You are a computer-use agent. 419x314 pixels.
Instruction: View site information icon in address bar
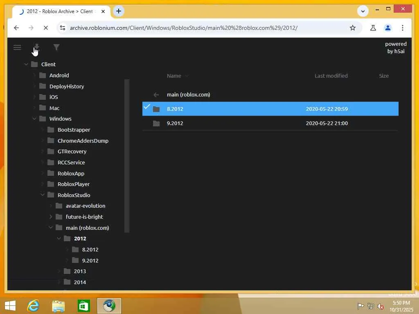(63, 28)
